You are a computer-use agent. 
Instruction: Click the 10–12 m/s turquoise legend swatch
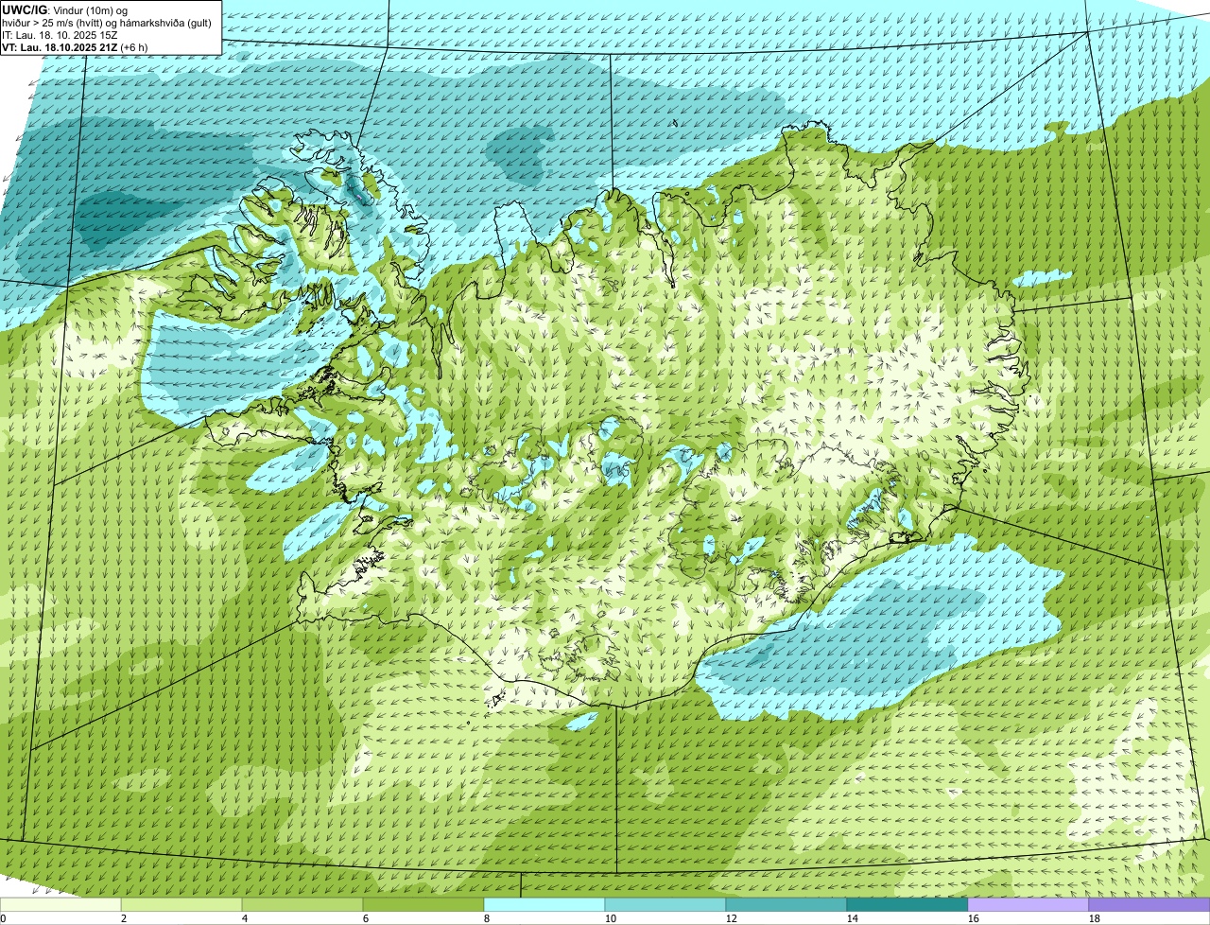pos(665,905)
